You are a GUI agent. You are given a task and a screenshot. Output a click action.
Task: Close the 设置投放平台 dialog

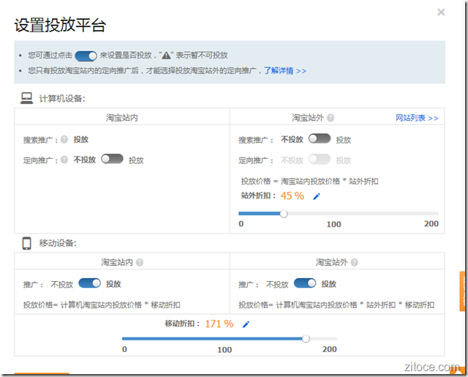[441, 12]
